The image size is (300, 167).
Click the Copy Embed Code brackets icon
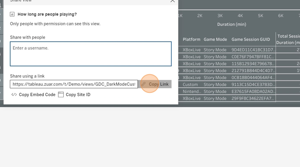pos(14,95)
